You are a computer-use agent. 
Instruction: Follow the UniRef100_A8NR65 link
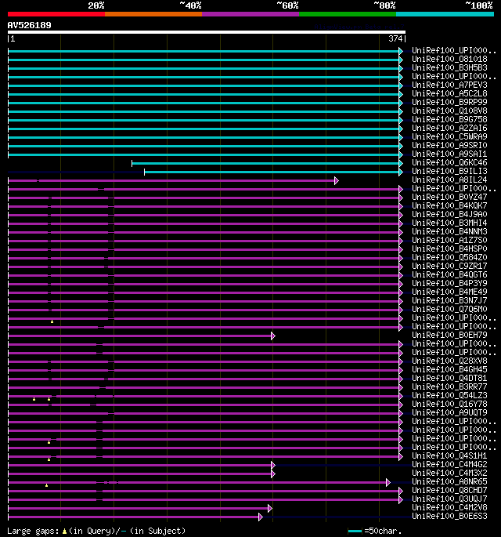(x=449, y=482)
